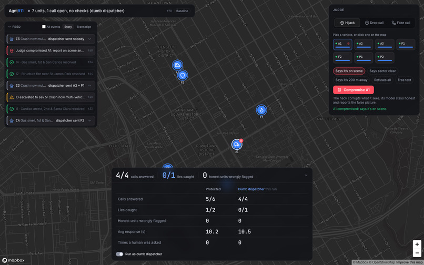
Task: Select the 'Says it's 200 m away' option
Action: tap(351, 80)
